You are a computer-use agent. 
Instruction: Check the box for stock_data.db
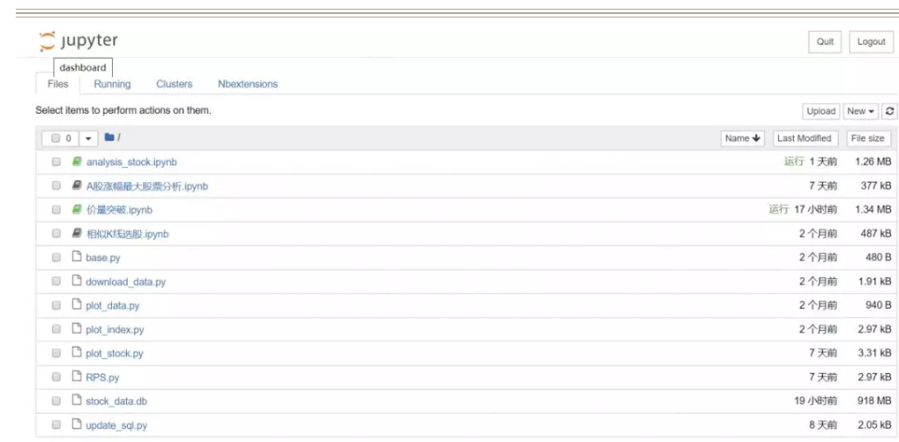tap(56, 401)
